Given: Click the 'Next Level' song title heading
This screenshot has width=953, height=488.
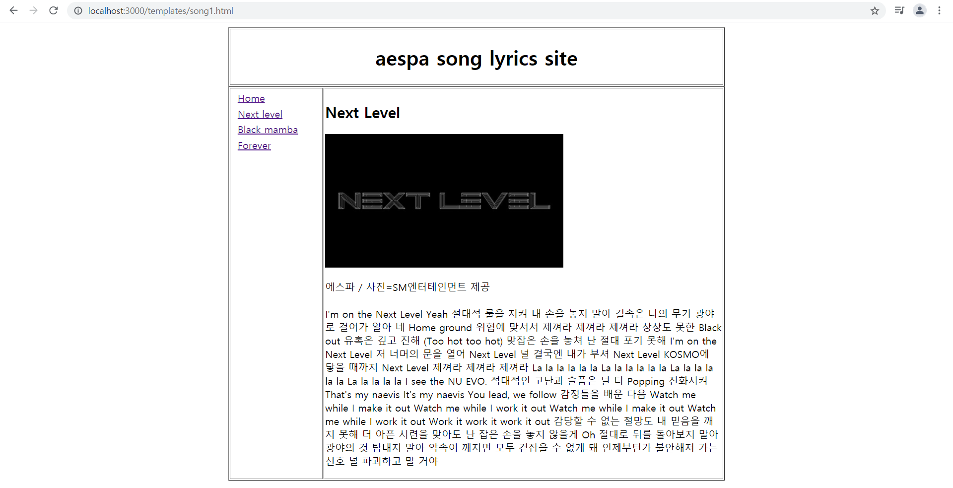Looking at the screenshot, I should click(363, 113).
